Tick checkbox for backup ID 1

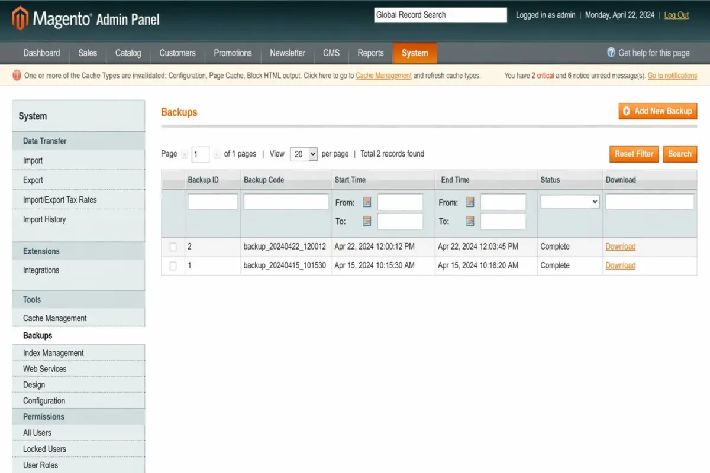173,266
